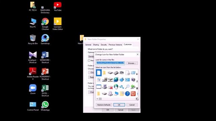Open Control Panel desktop icon
The image size is (216, 121).
(33, 106)
